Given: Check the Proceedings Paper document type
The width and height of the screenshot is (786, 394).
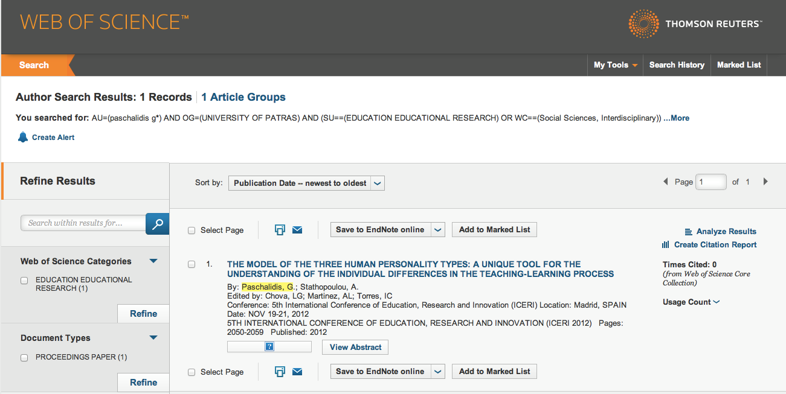Looking at the screenshot, I should 24,358.
